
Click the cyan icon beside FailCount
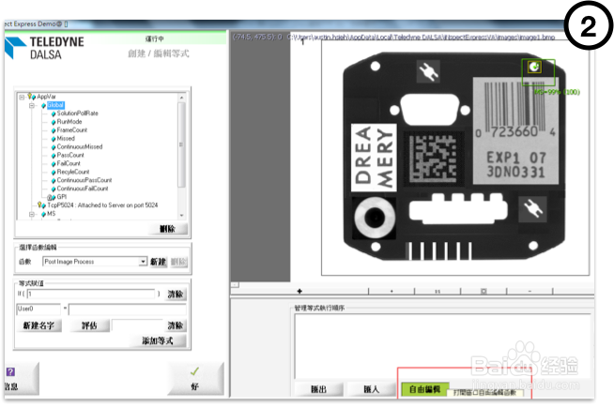coord(54,163)
